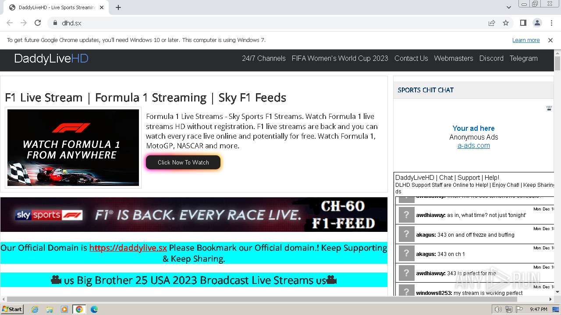Share this page using the share icon
561x315 pixels.
pyautogui.click(x=492, y=23)
